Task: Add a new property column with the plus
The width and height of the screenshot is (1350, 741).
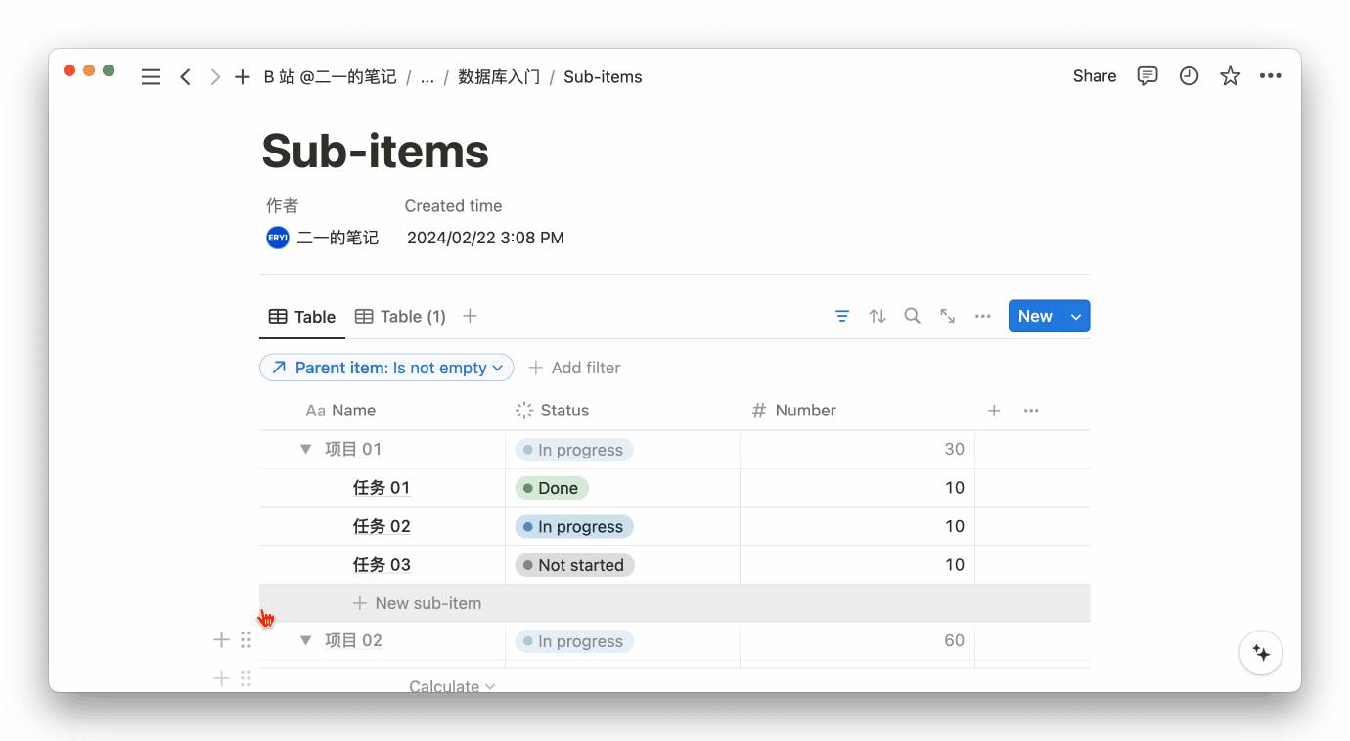Action: (994, 411)
